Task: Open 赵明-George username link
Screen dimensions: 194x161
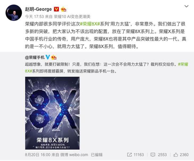Action: [38, 9]
